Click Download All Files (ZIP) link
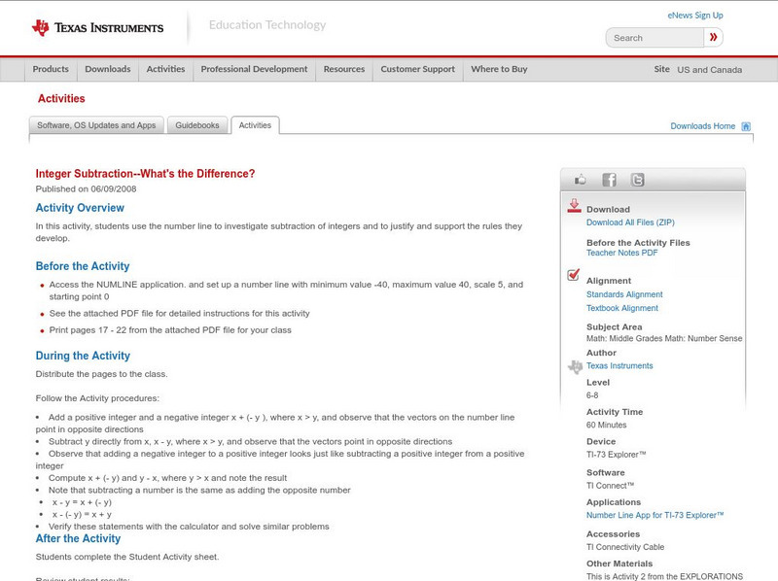Viewport: 778px width, 581px height. click(630, 222)
